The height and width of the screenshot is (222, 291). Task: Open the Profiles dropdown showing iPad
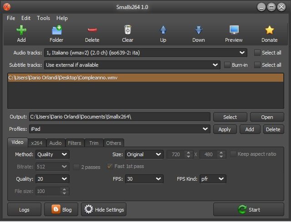click(x=119, y=129)
